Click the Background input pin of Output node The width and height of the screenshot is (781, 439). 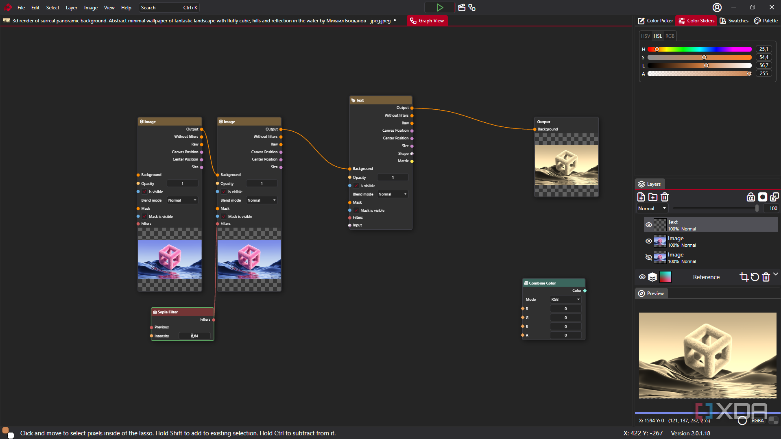coord(535,129)
